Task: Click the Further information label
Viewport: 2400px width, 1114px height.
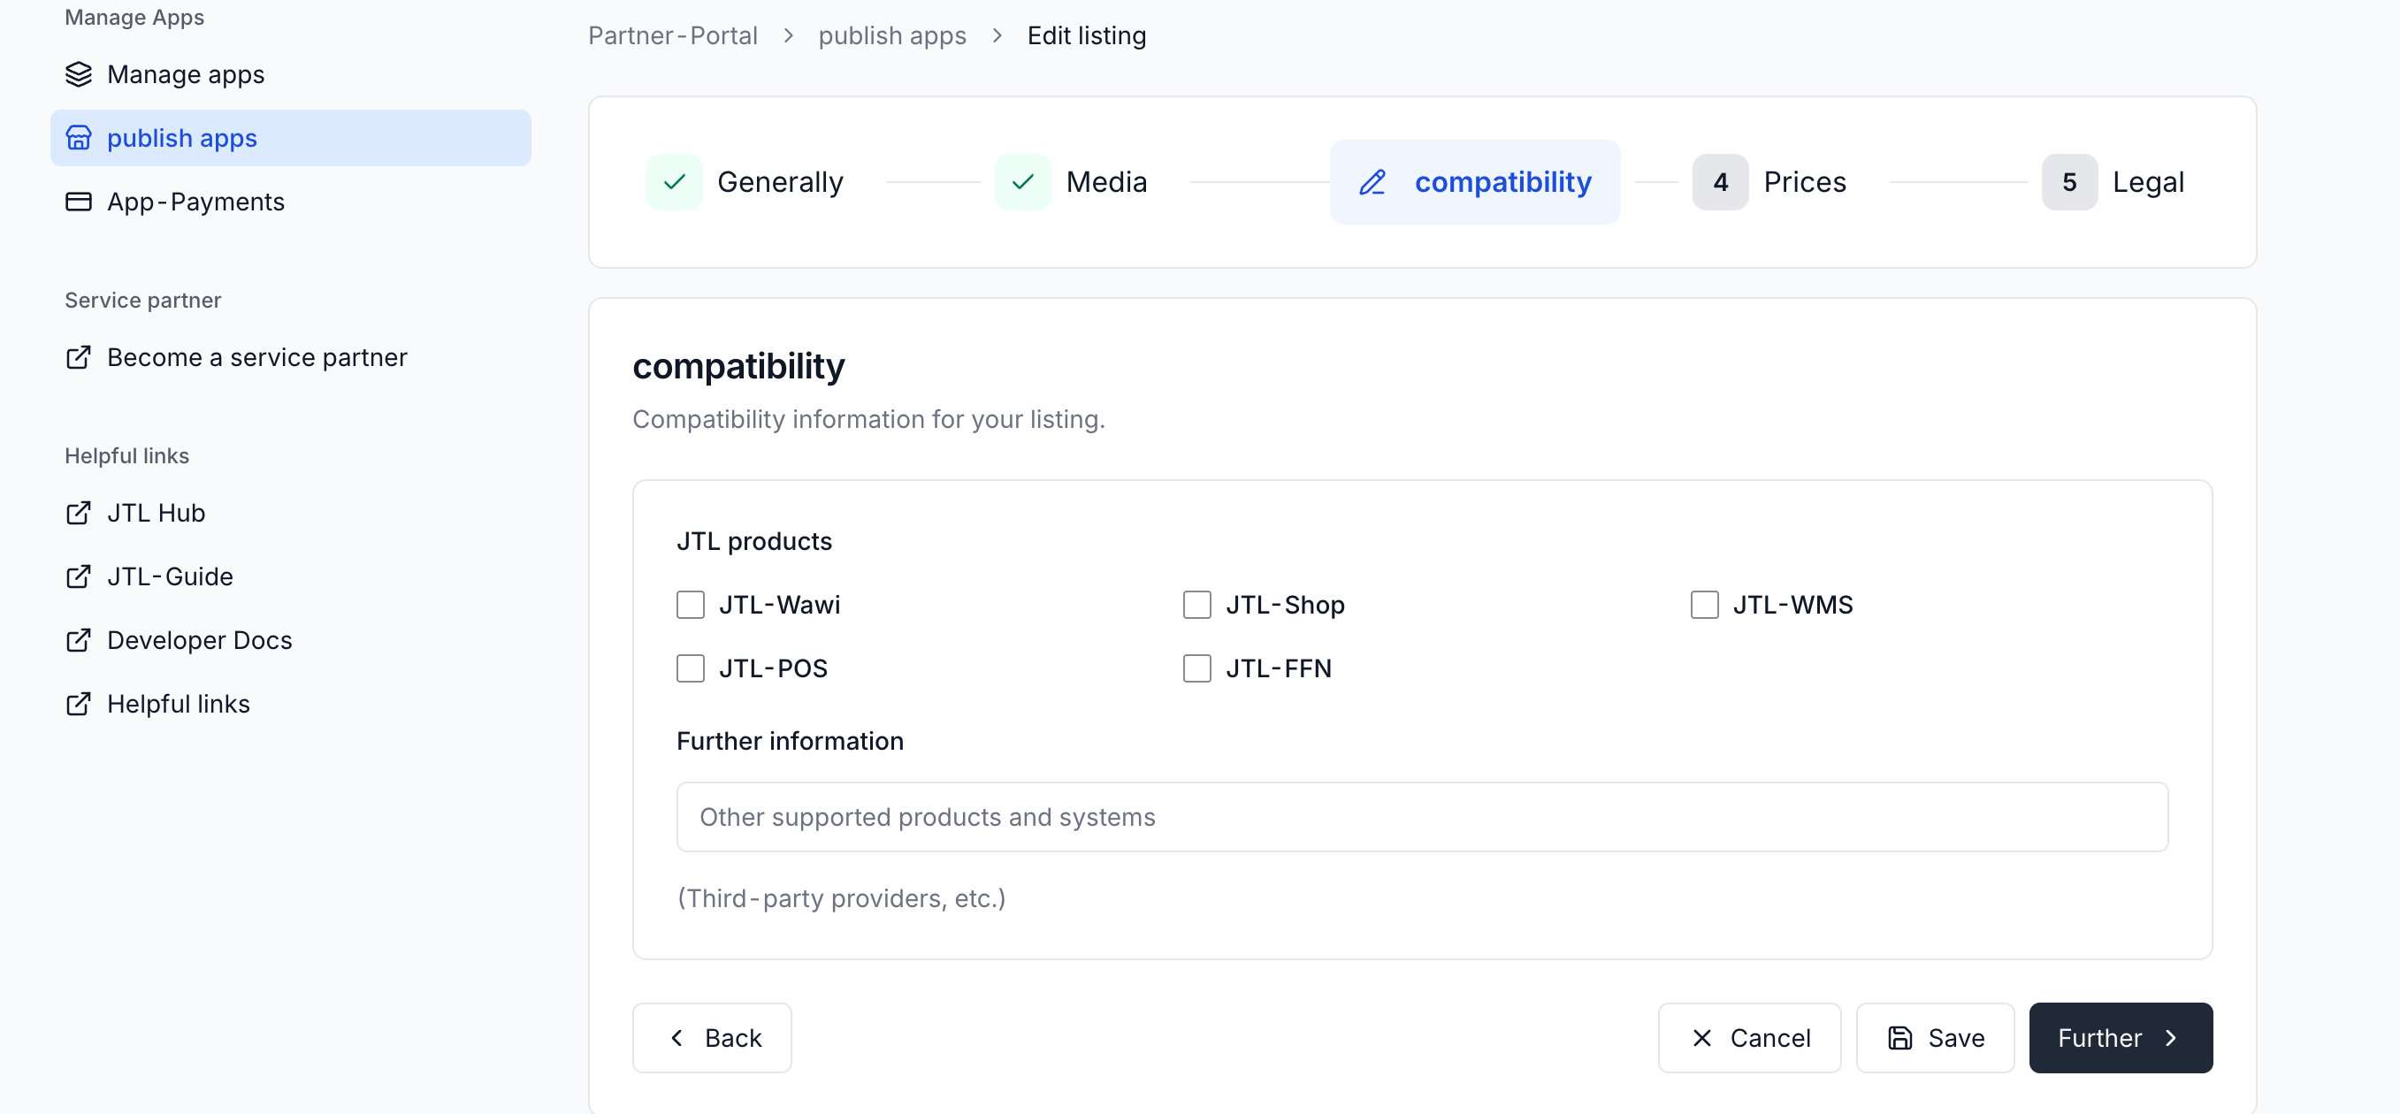Action: [x=789, y=742]
